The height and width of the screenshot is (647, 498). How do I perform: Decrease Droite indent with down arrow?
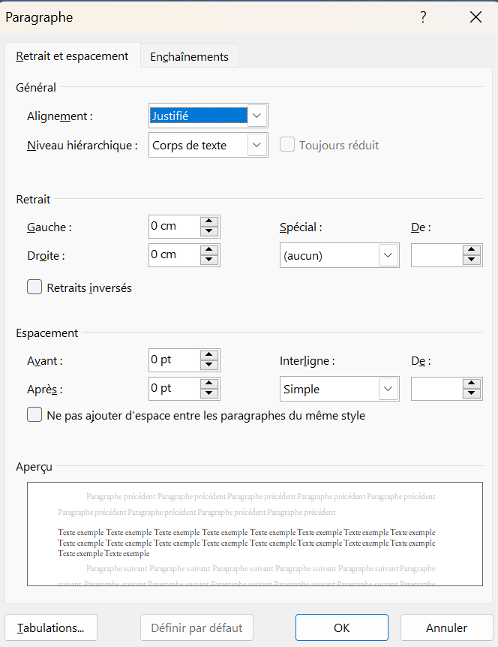click(x=209, y=260)
